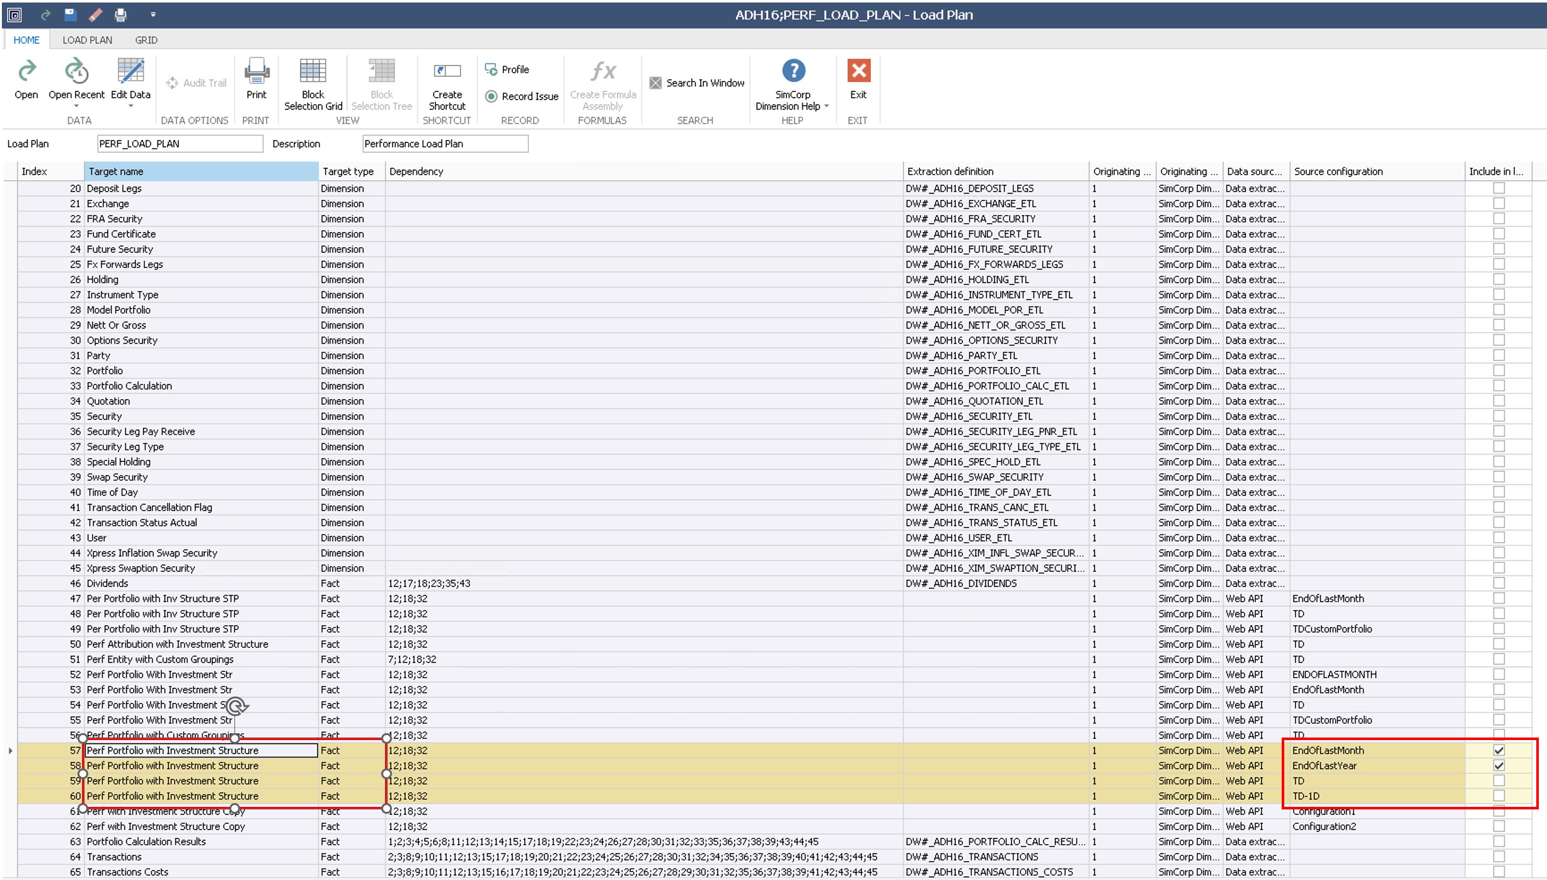Click the red eraser icon in quick access toolbar
The image size is (1547, 880).
pyautogui.click(x=95, y=14)
